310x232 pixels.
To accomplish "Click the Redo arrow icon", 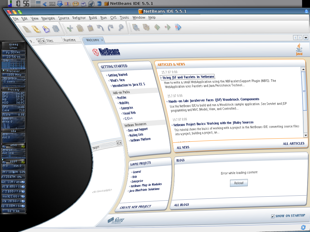I will [110, 27].
